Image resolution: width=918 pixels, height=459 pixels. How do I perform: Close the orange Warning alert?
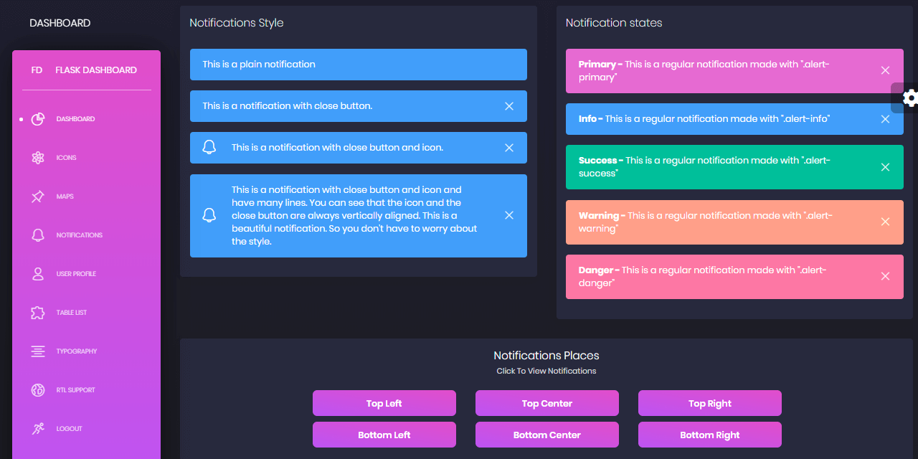tap(885, 222)
